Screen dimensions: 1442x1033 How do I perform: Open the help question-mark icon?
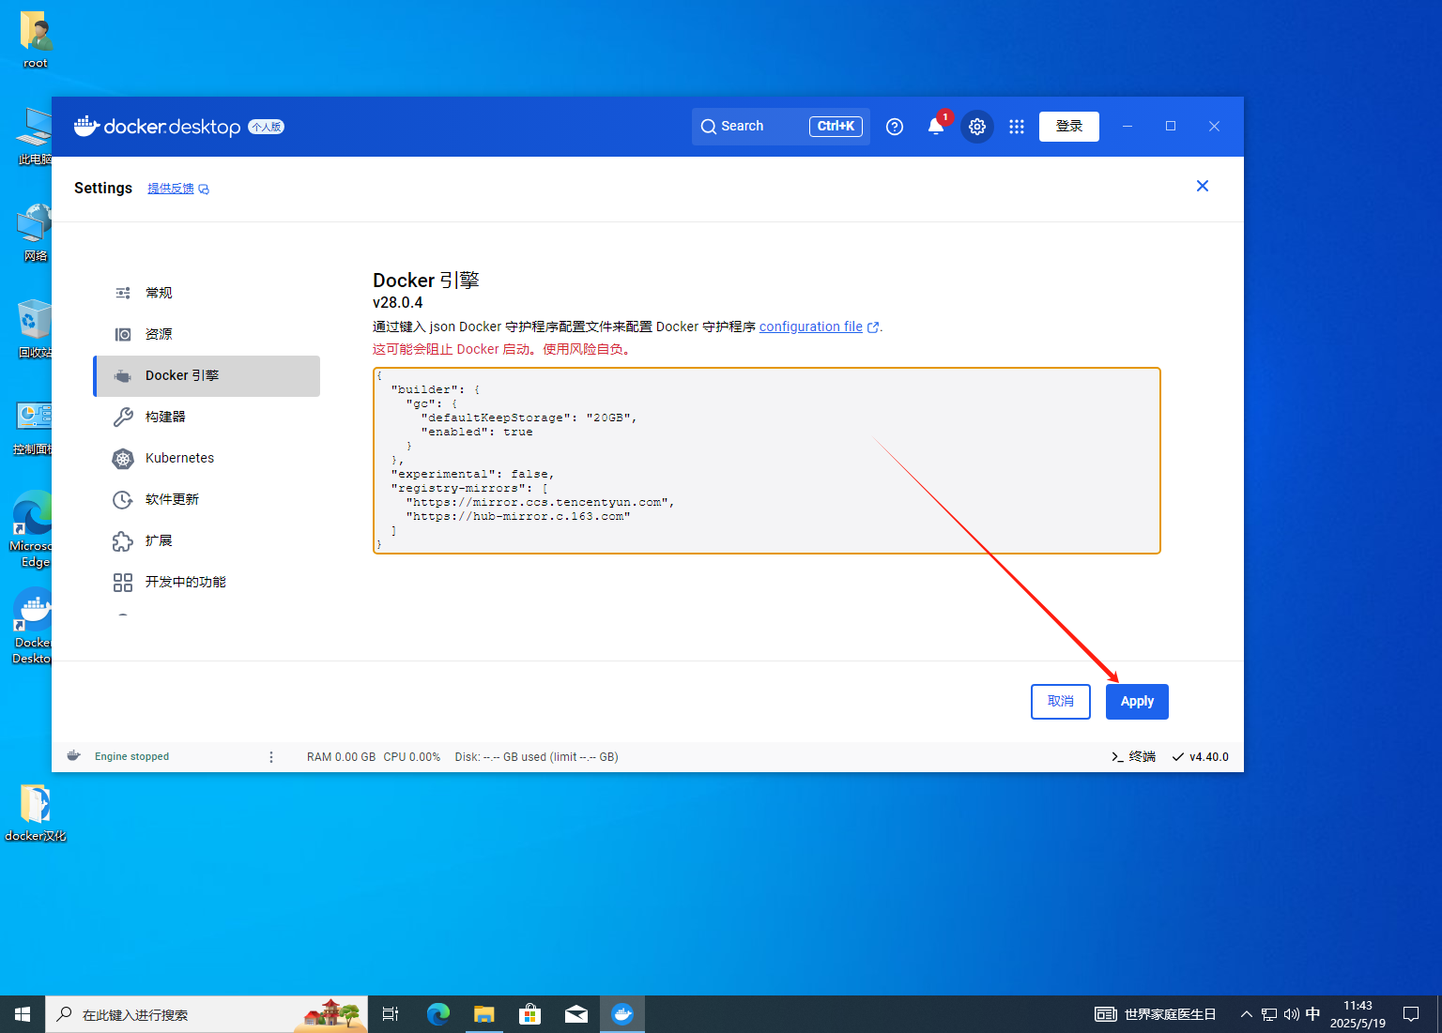pyautogui.click(x=895, y=127)
